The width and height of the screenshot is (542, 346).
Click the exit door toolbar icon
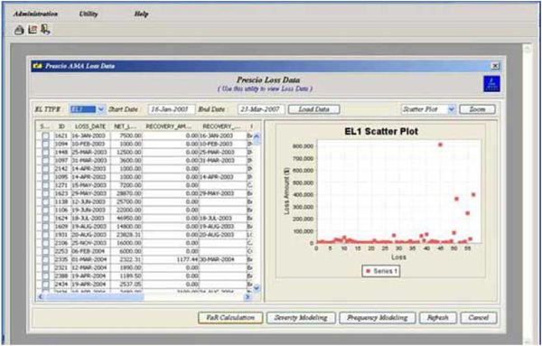pyautogui.click(x=45, y=30)
